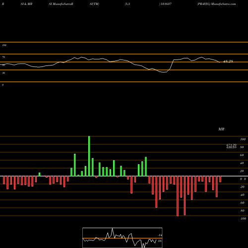Screen dimensions: 248x248
Task: Click the 20 label on MR axis
Action: point(242,171)
